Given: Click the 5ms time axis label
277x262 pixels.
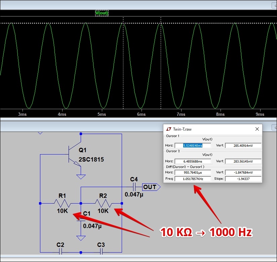Looking at the screenshot, I should (x=102, y=115).
